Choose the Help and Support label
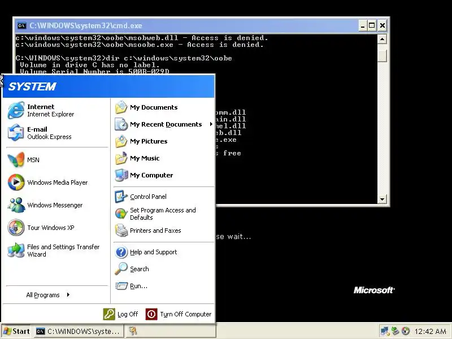Image resolution: width=452 pixels, height=339 pixels. [153, 252]
